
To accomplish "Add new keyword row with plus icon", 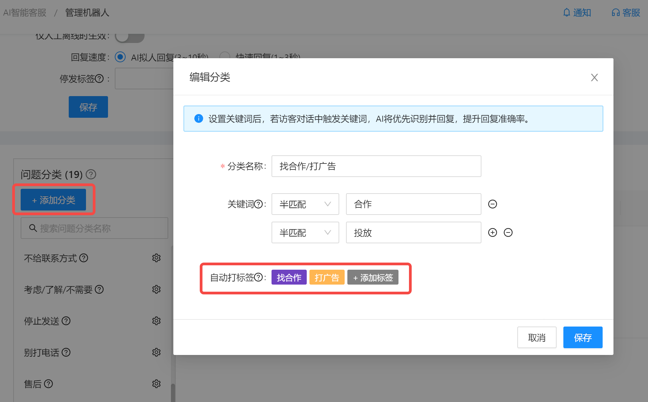I will (x=493, y=232).
